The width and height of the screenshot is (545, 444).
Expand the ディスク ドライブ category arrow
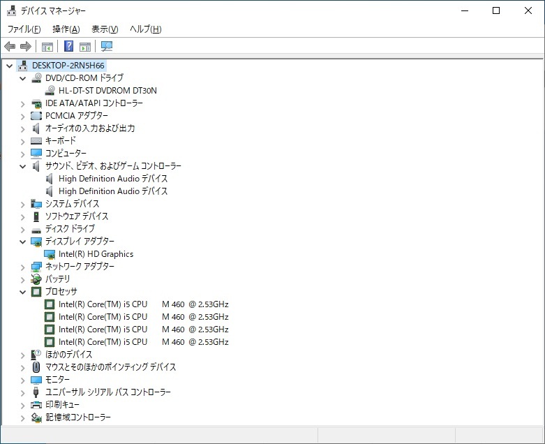23,229
